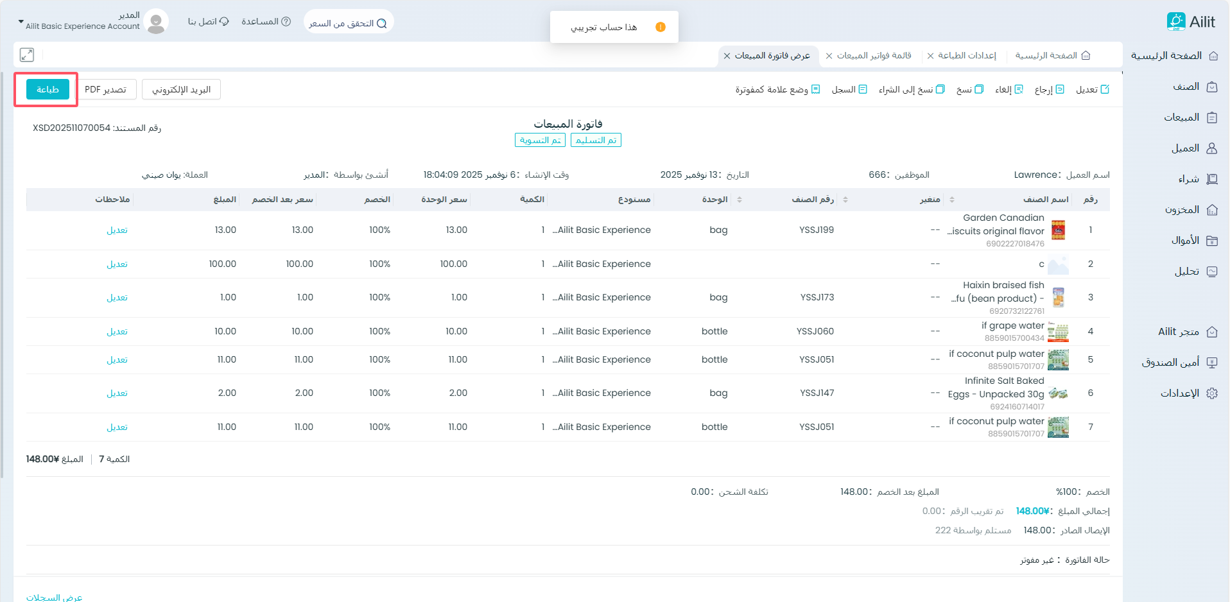Close the view sales invoice tab

tap(727, 56)
